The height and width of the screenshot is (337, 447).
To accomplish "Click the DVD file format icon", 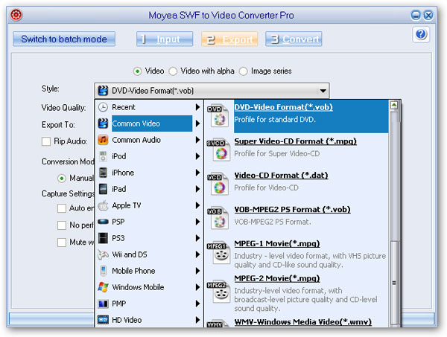I will [x=218, y=115].
